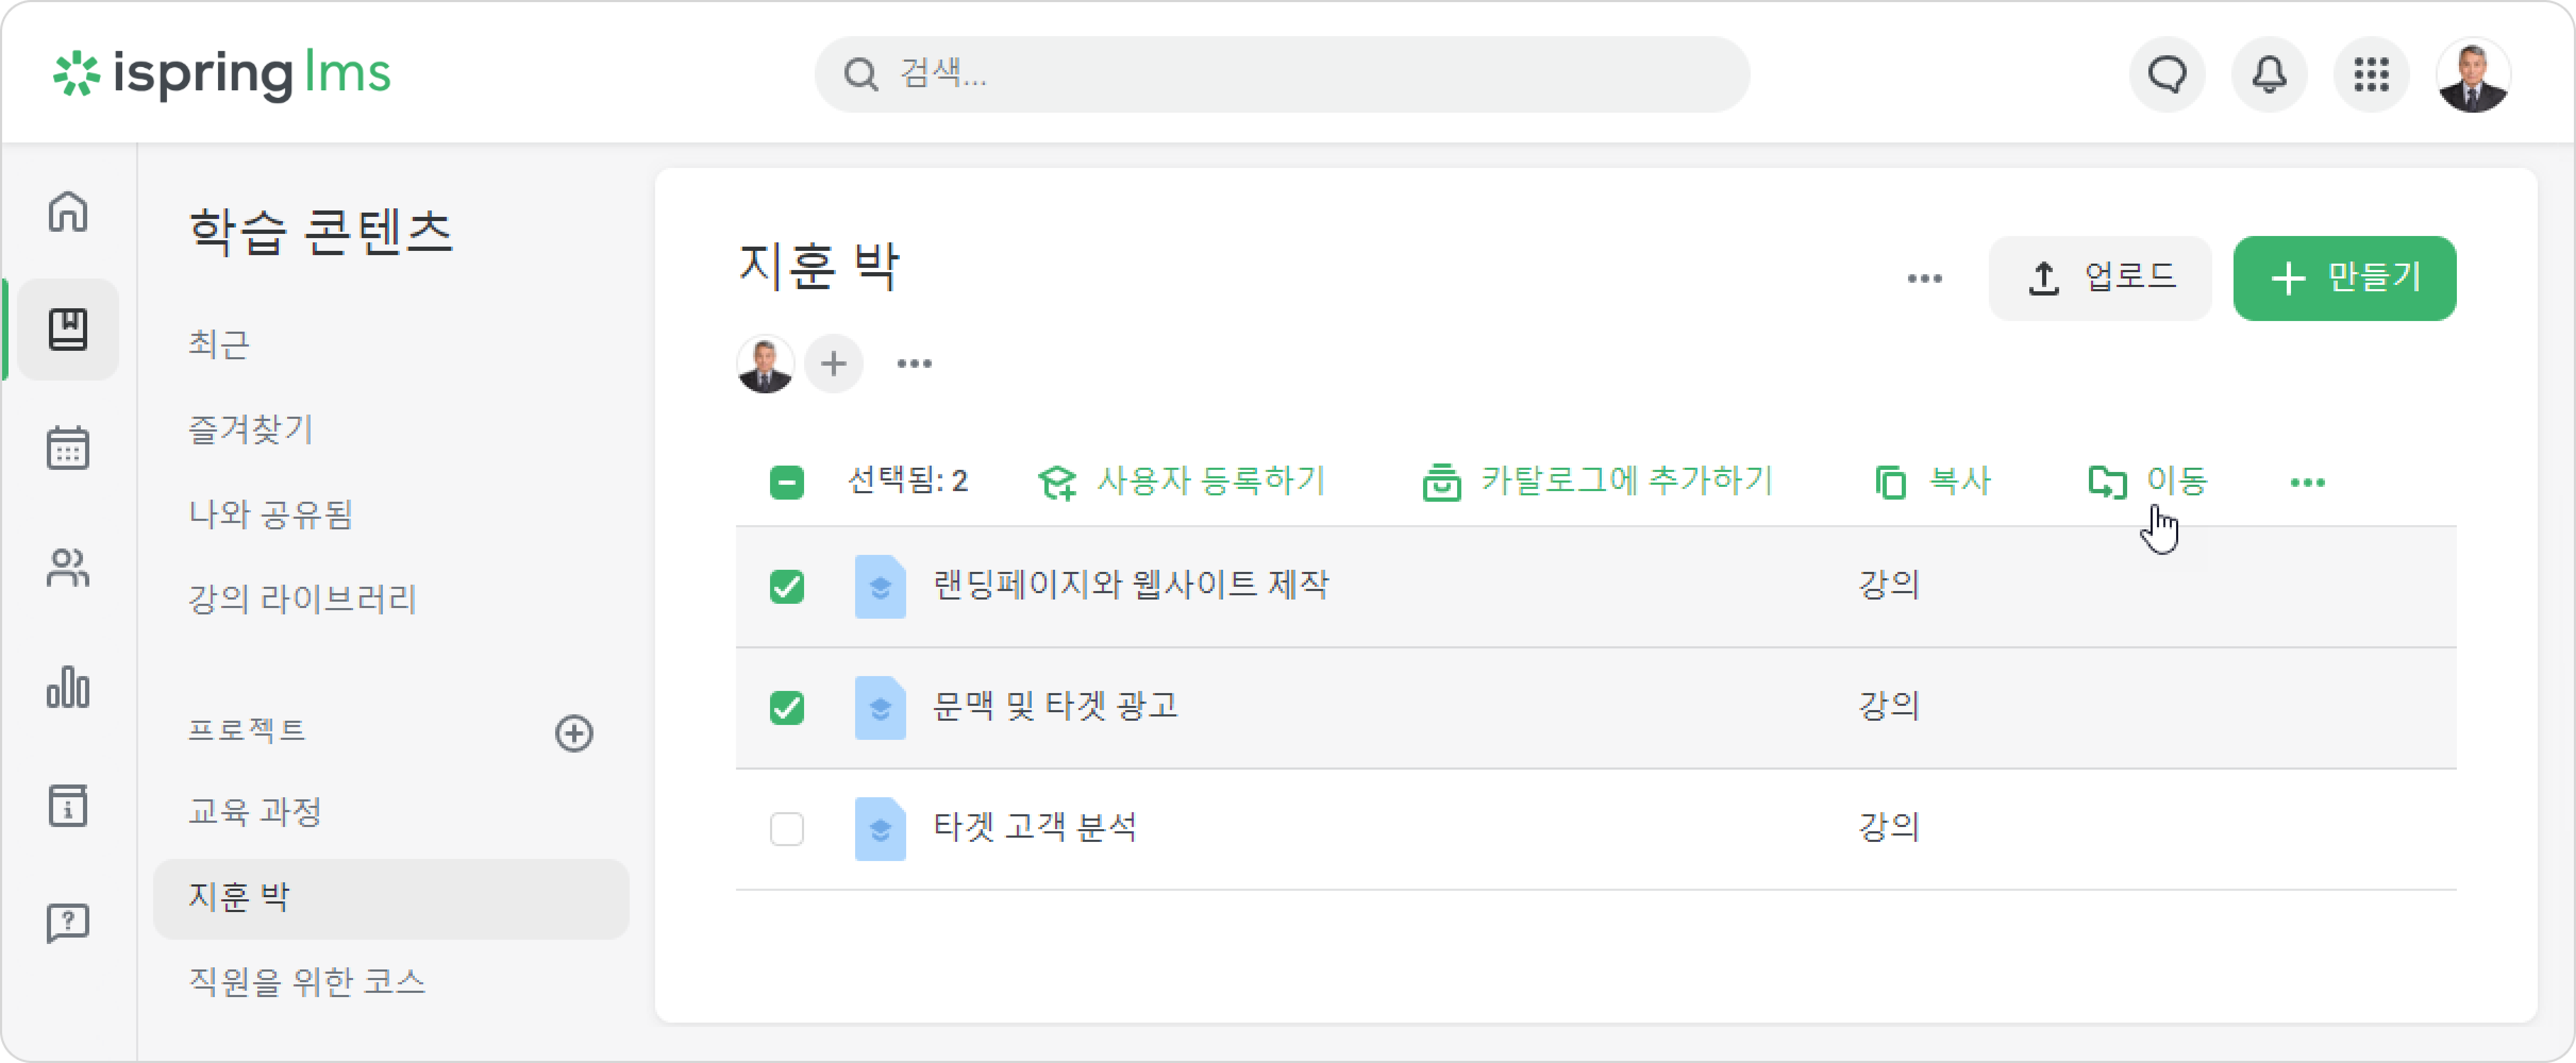The height and width of the screenshot is (1063, 2576).
Task: Open more actions menu next to 이동
Action: pos(2307,483)
